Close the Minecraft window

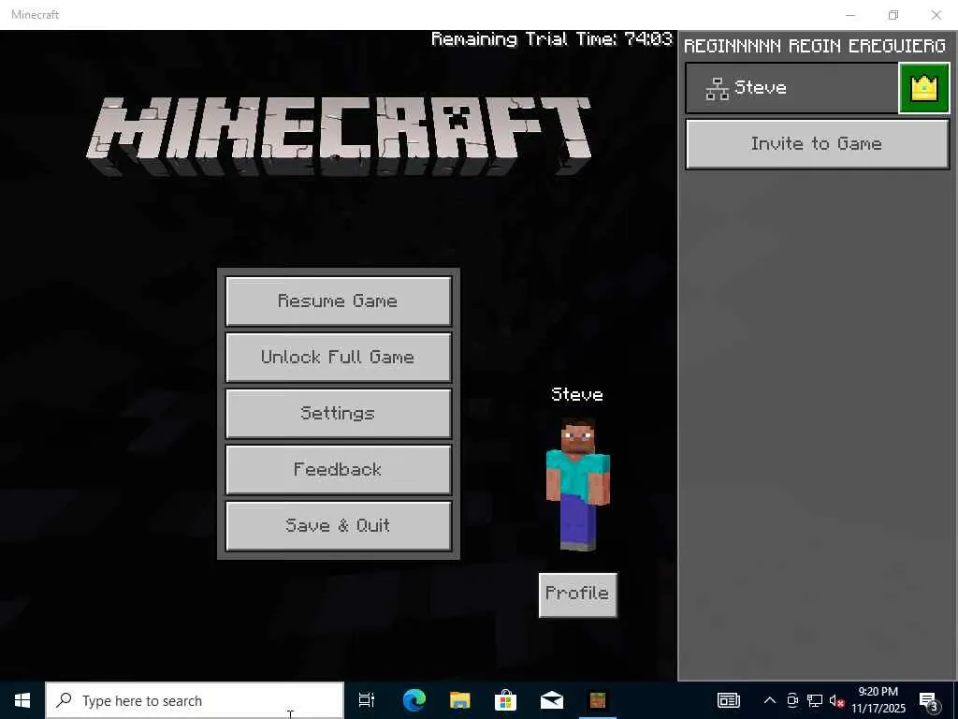pyautogui.click(x=936, y=15)
